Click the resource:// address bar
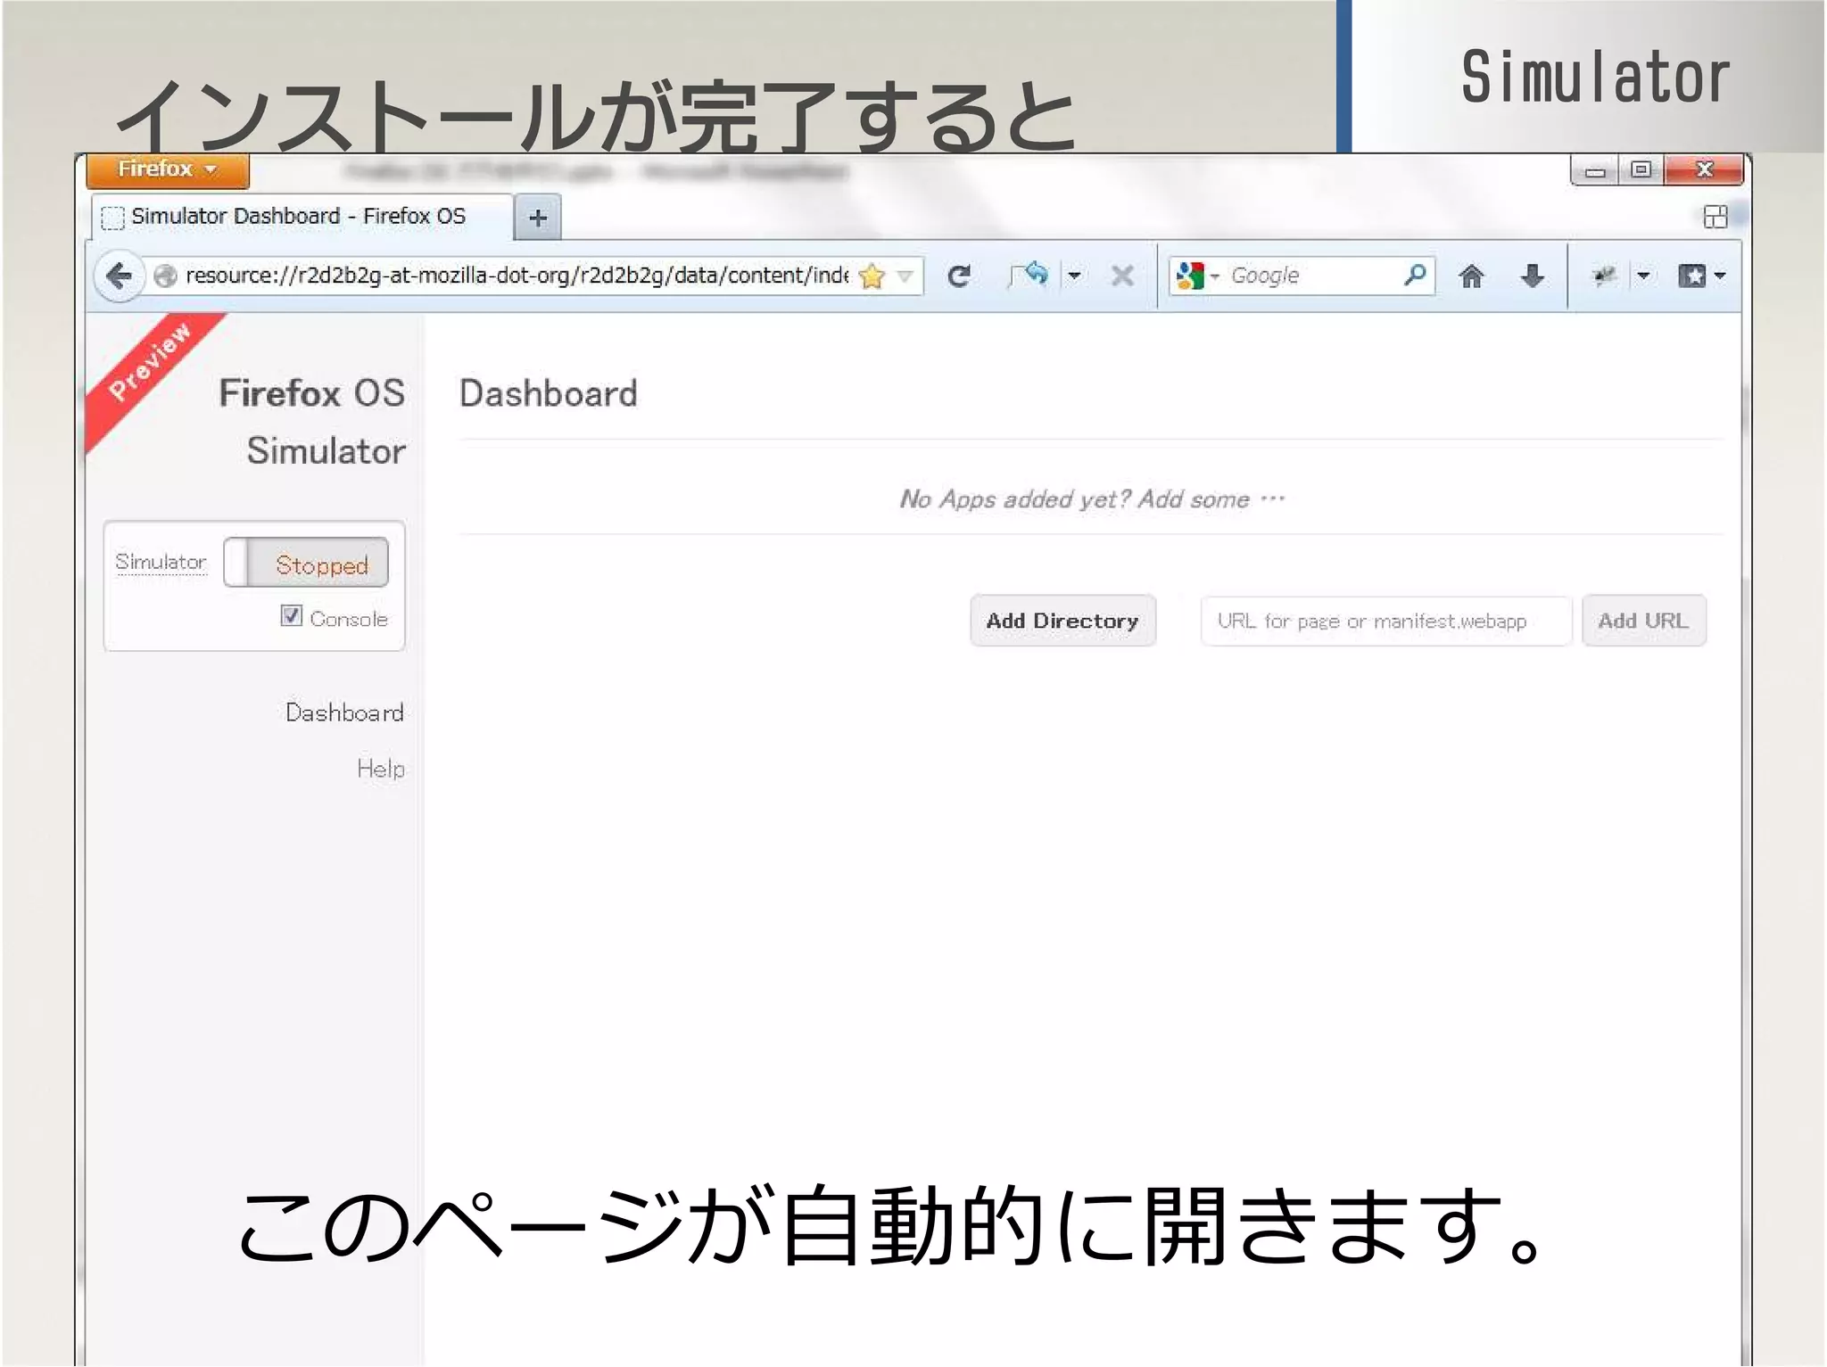This screenshot has height=1367, width=1827. [517, 276]
